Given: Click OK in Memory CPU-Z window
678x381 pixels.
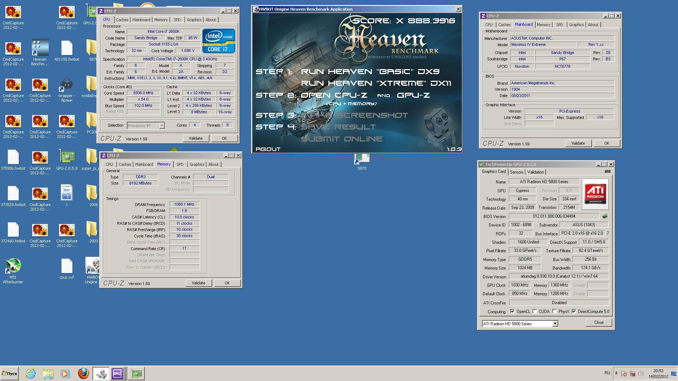Looking at the screenshot, I should pyautogui.click(x=227, y=283).
